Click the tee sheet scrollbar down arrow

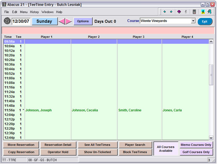211,137
